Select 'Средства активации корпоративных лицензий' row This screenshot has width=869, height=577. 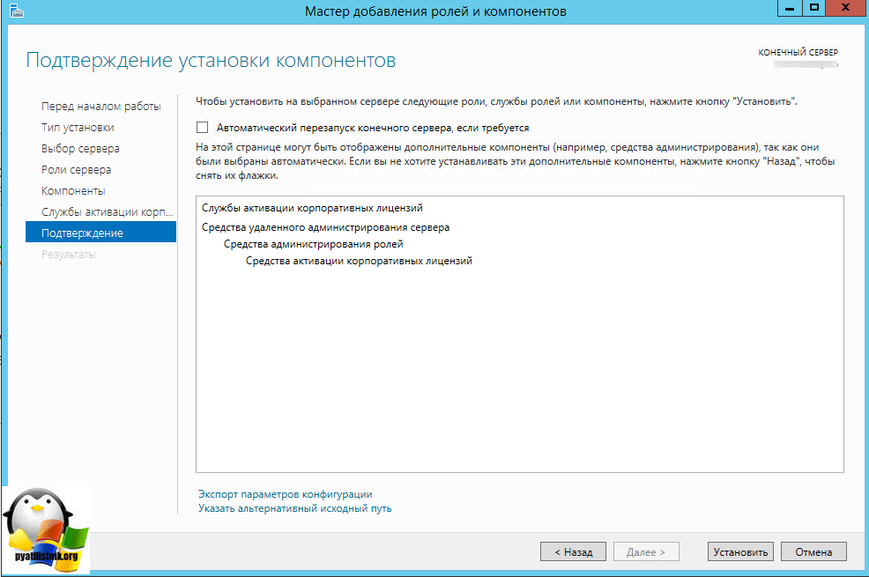(x=359, y=261)
